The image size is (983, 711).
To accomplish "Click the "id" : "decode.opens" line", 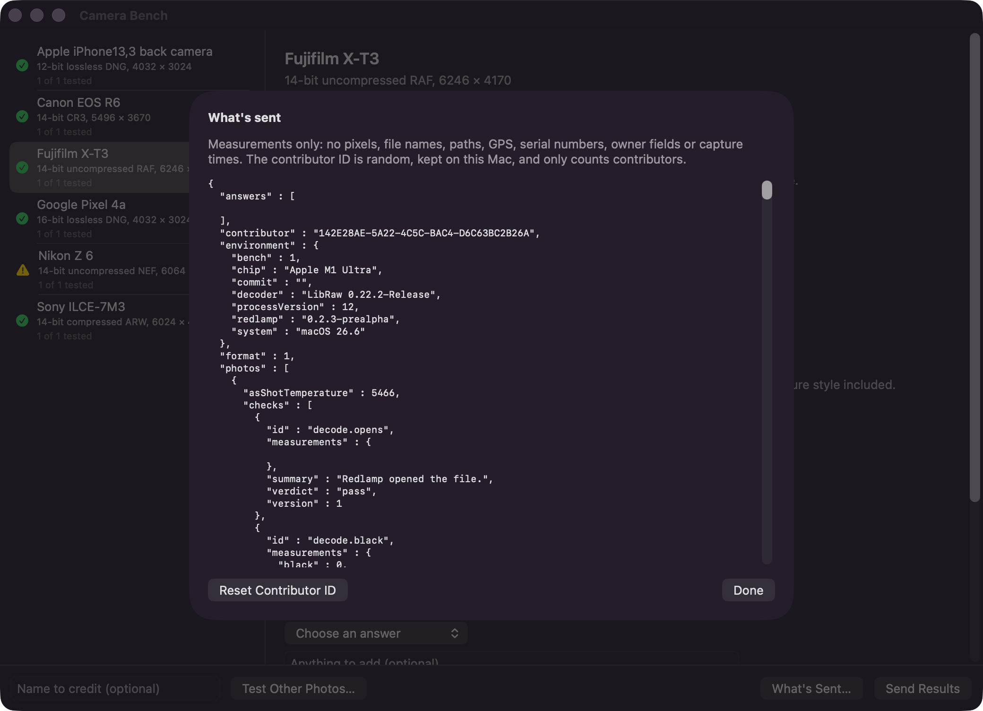I will pyautogui.click(x=330, y=430).
